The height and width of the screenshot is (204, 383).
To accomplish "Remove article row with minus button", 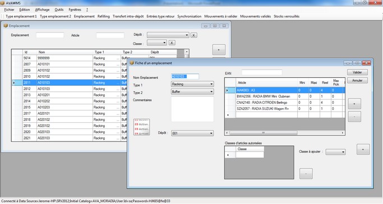I will tap(354, 117).
